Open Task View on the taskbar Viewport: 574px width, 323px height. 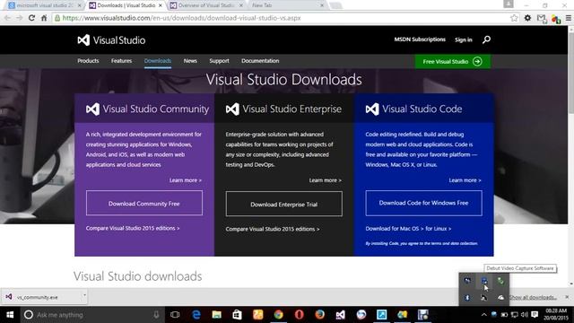click(175, 315)
